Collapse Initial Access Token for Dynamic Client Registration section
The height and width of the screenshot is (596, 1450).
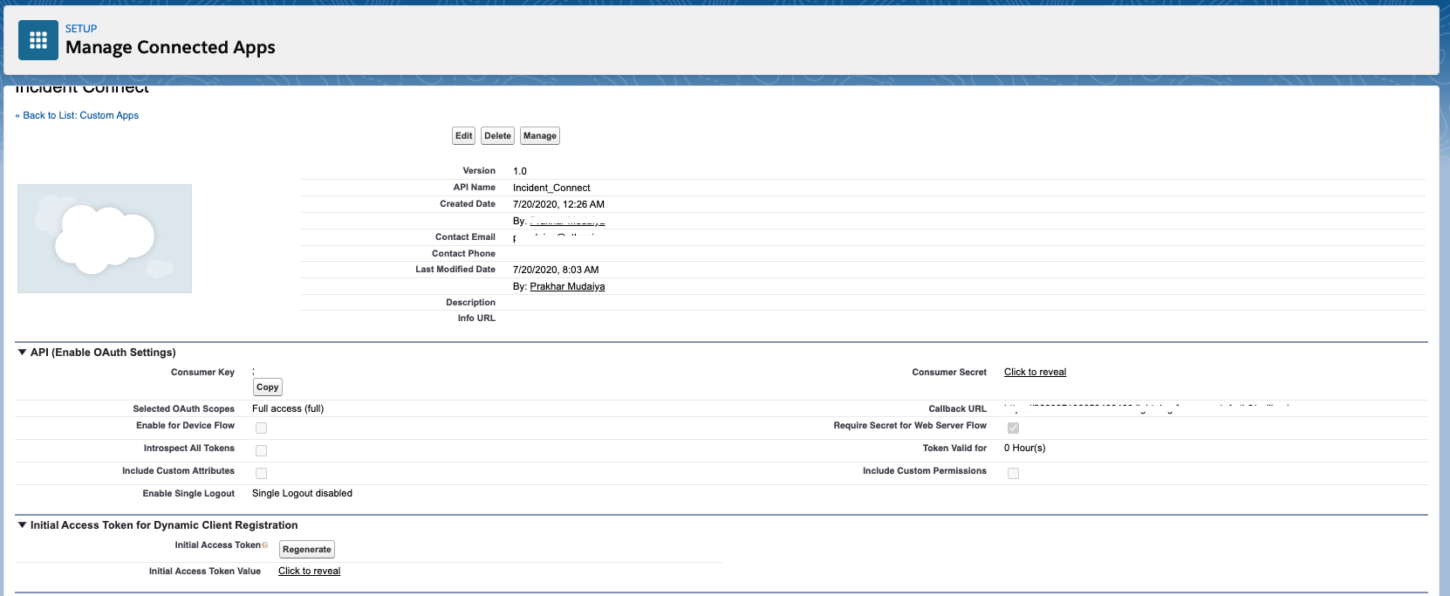pos(22,525)
